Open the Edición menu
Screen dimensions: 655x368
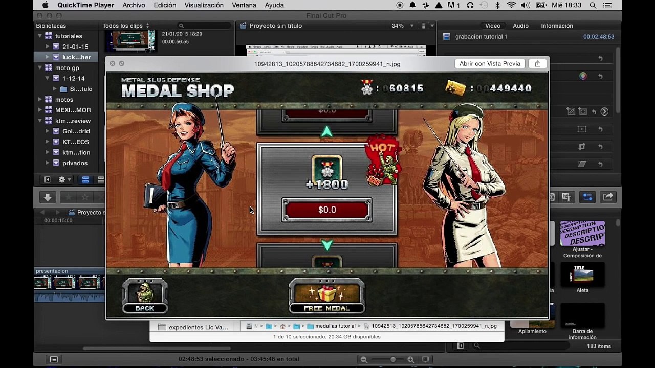tap(165, 5)
